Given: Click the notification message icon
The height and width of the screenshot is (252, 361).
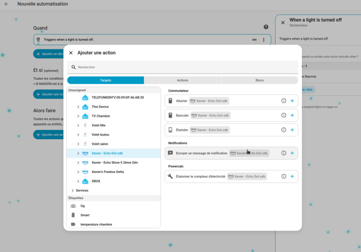Looking at the screenshot, I should click(x=170, y=153).
